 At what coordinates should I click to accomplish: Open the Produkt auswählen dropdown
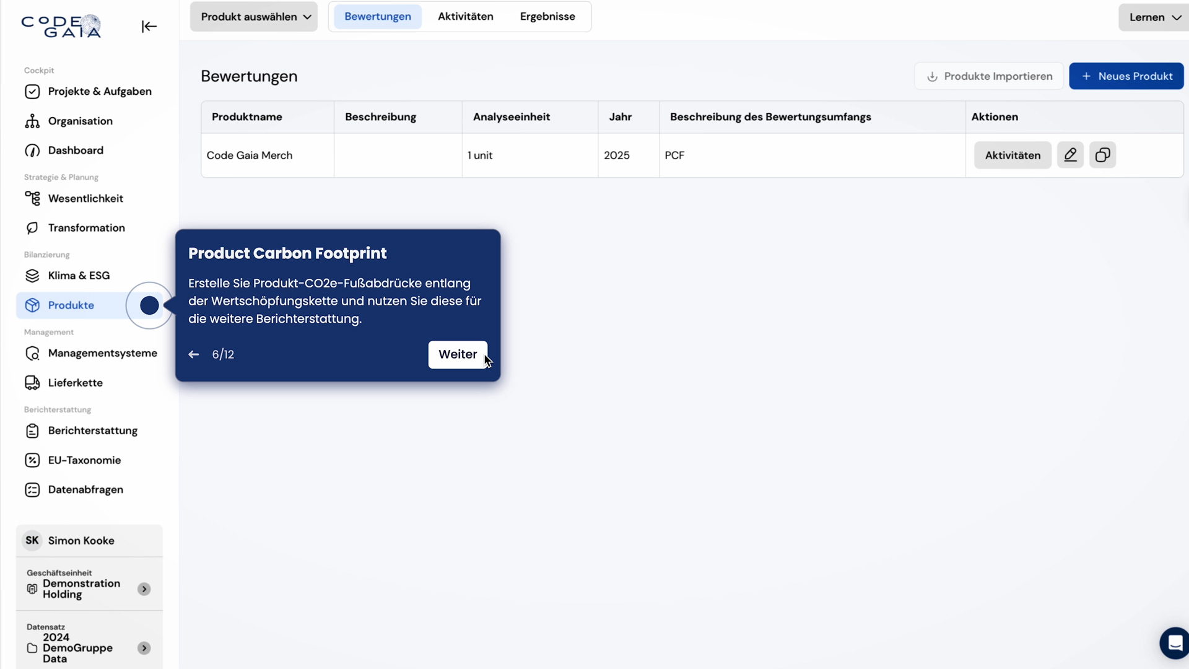point(254,17)
